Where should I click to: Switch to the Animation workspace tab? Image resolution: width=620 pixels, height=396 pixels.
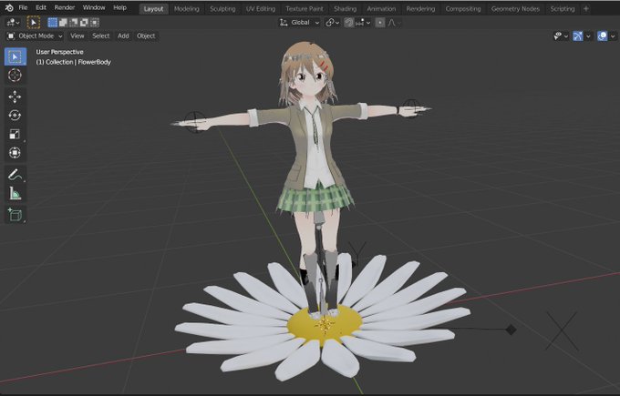pos(381,9)
